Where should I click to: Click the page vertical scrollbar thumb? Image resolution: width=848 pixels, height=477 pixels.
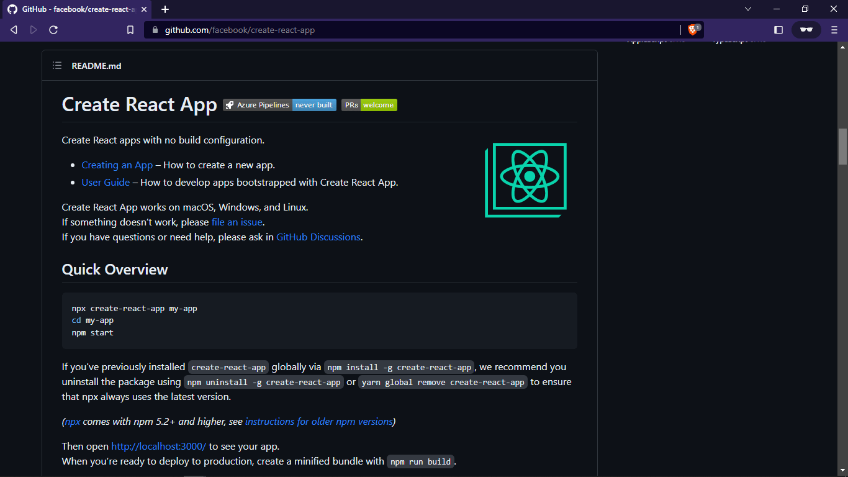[842, 147]
